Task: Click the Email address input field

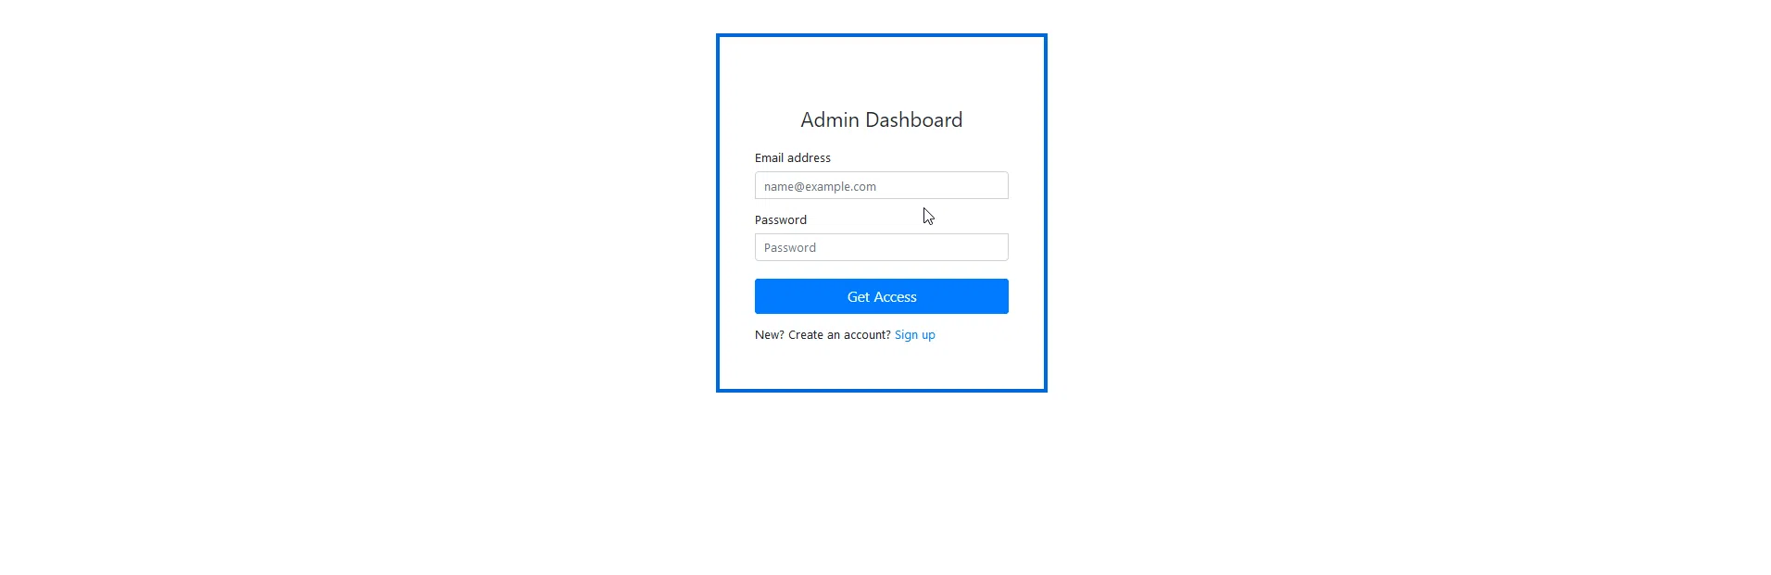Action: pyautogui.click(x=881, y=185)
